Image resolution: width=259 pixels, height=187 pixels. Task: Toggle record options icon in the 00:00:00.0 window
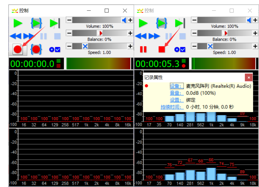54,49
